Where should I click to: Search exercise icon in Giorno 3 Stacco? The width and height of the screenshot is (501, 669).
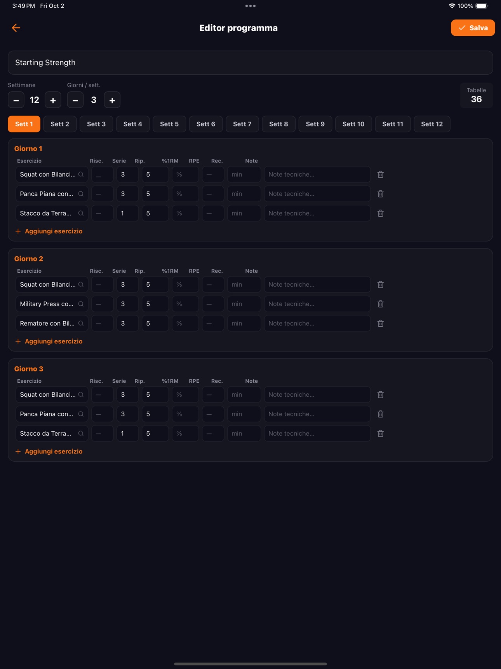click(81, 433)
